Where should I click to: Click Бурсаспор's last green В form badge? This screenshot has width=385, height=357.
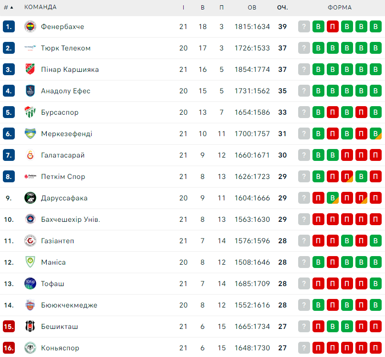[x=375, y=112]
